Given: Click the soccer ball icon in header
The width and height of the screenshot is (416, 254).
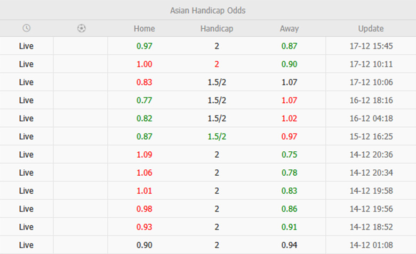Looking at the screenshot, I should [x=81, y=28].
